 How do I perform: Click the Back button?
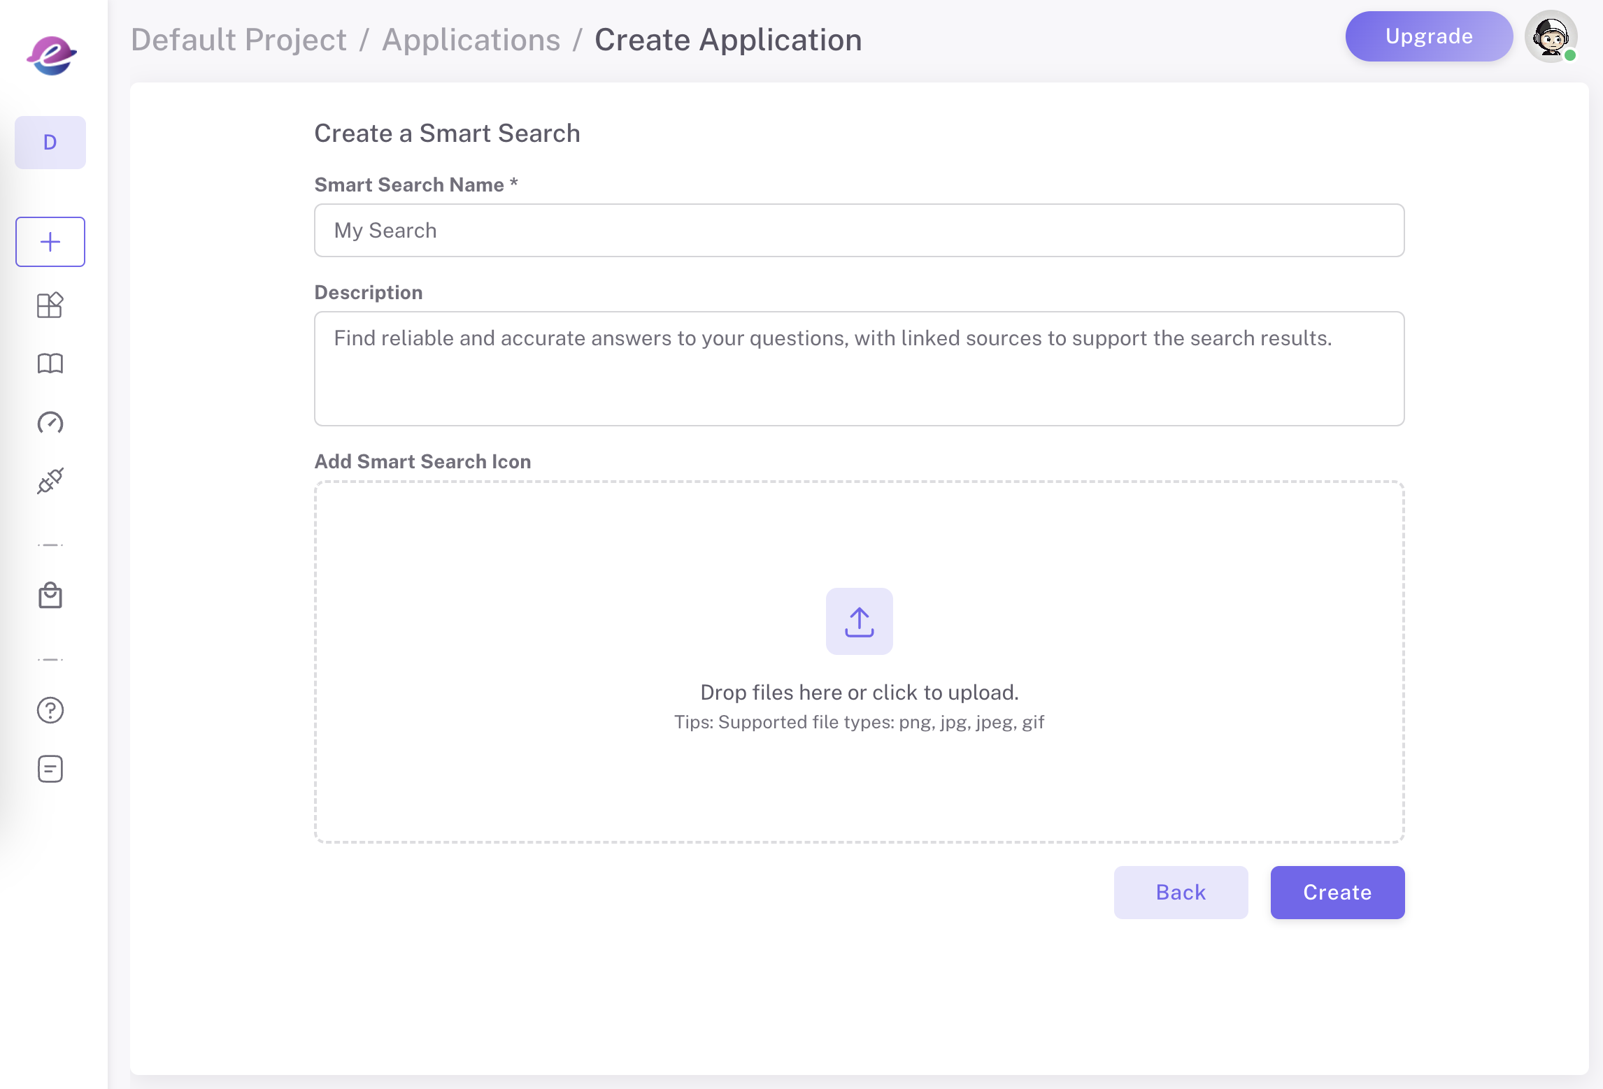point(1181,892)
